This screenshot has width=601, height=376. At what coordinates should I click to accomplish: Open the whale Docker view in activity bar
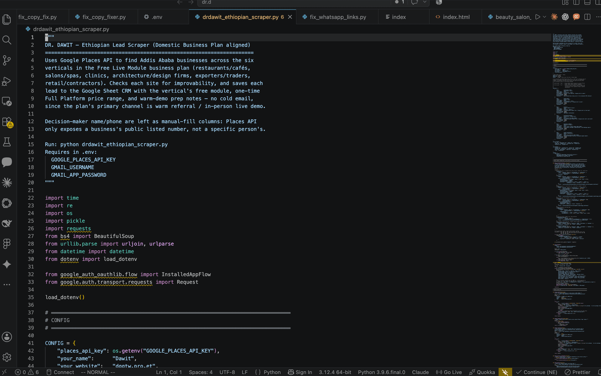7,223
